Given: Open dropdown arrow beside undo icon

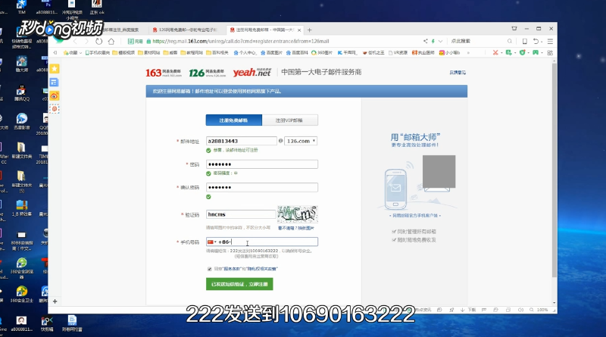Looking at the screenshot, I should (x=542, y=42).
